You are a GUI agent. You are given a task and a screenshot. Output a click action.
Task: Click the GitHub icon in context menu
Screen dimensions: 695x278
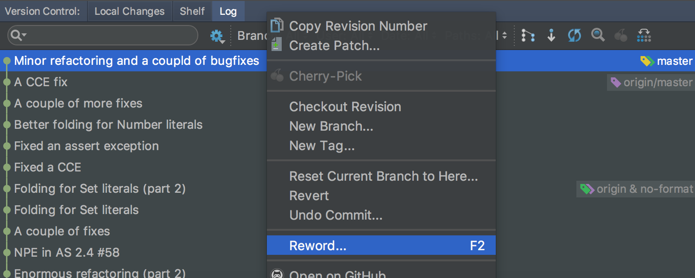pyautogui.click(x=277, y=275)
